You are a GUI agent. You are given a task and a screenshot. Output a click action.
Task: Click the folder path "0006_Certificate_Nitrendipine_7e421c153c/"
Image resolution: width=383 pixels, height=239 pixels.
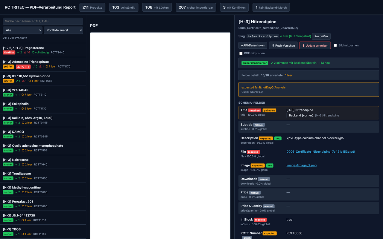[x=268, y=28]
